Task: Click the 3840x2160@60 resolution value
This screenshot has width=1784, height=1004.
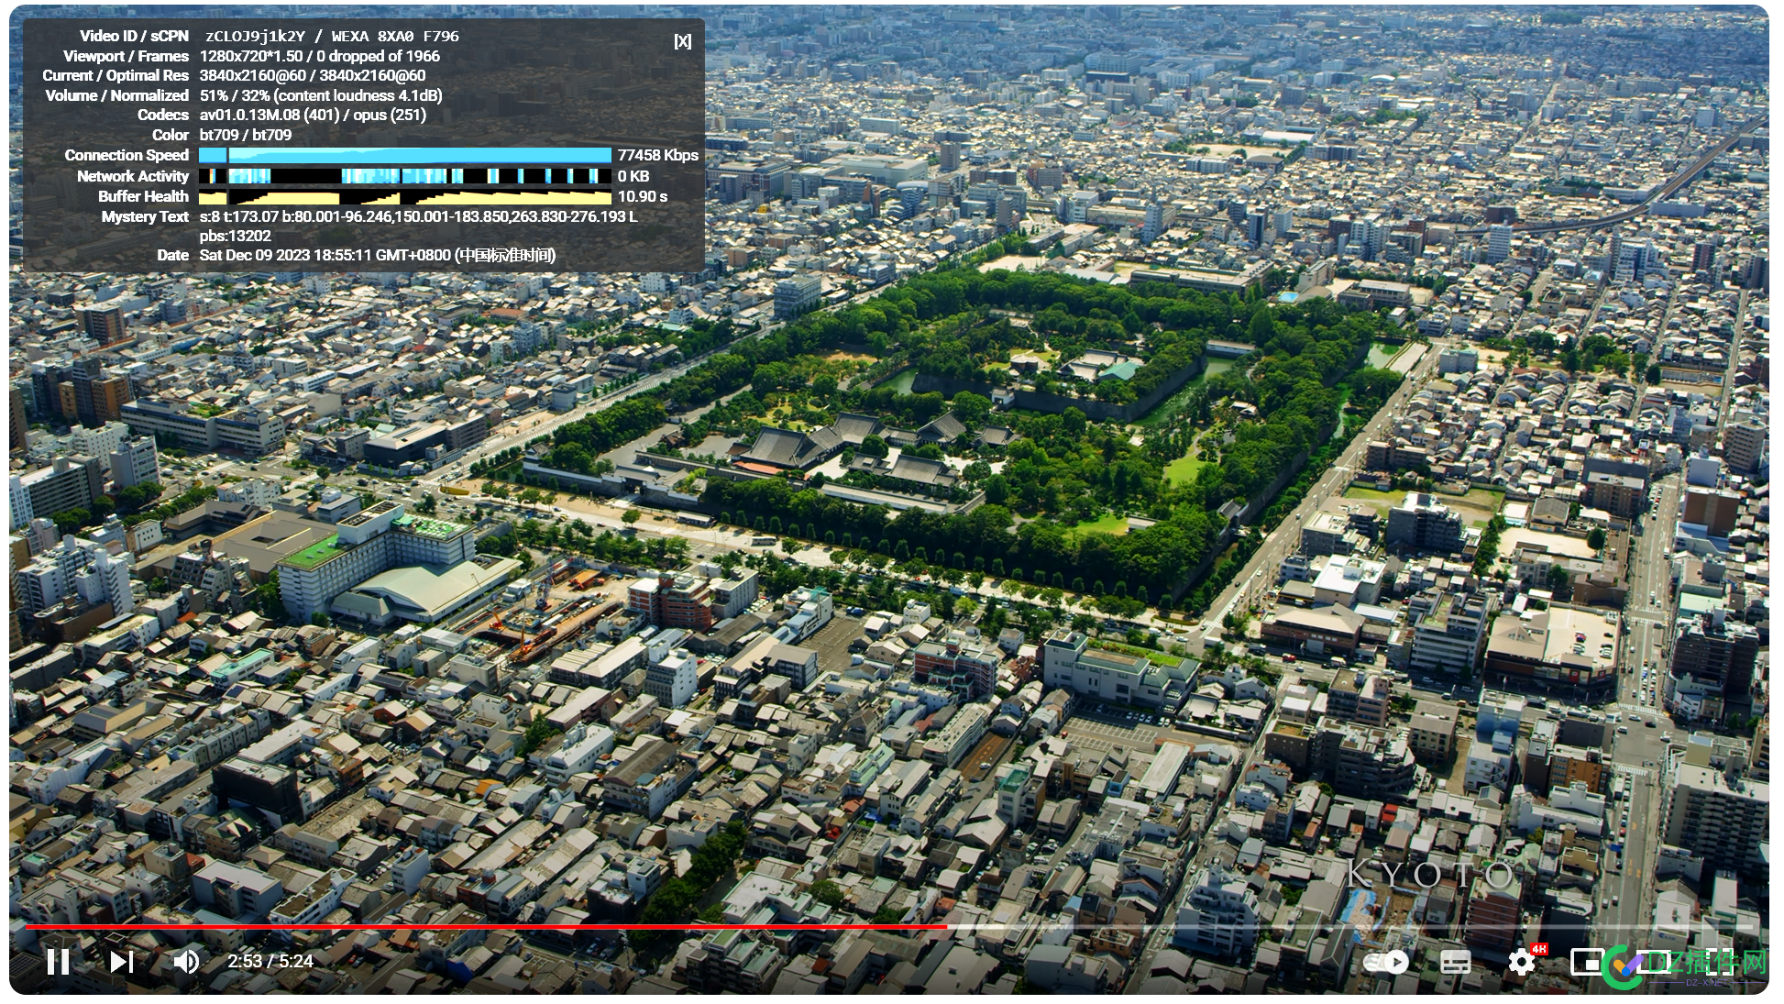Action: (x=313, y=75)
